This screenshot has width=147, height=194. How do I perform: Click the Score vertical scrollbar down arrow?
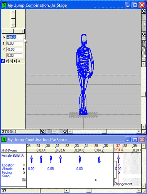144,186
